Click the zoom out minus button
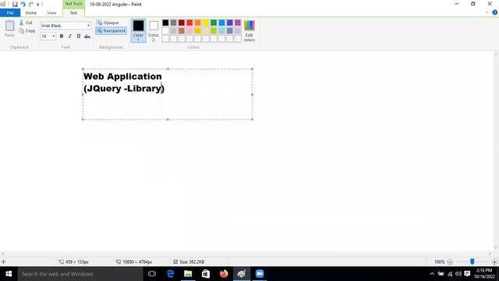This screenshot has height=281, width=499. pyautogui.click(x=450, y=262)
